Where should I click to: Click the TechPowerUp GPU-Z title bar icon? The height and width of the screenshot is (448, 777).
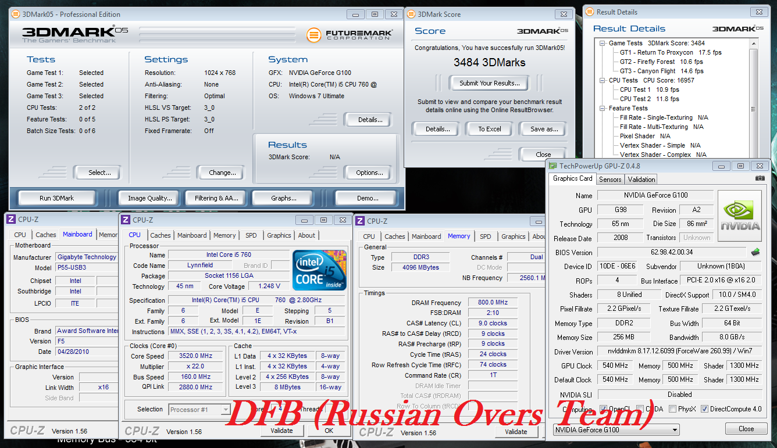[553, 166]
